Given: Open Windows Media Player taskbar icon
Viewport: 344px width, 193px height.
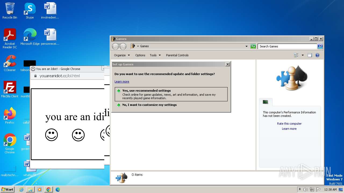Looking at the screenshot, I should click(x=40, y=190).
